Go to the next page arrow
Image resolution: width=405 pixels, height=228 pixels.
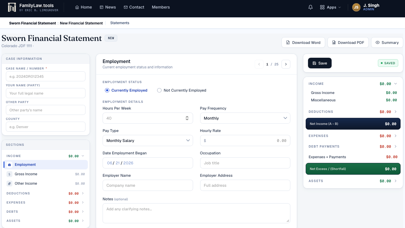pyautogui.click(x=286, y=64)
